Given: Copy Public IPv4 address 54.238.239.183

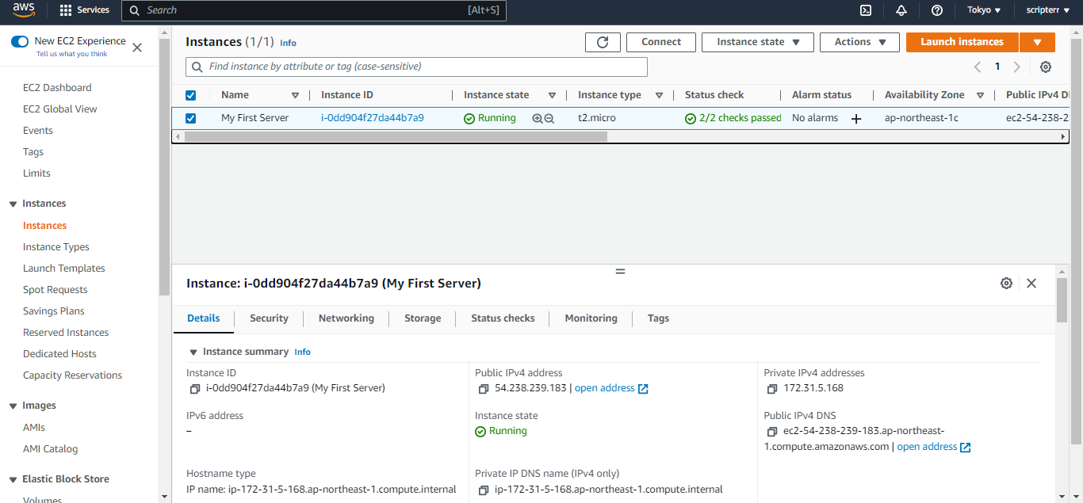Looking at the screenshot, I should click(x=483, y=389).
